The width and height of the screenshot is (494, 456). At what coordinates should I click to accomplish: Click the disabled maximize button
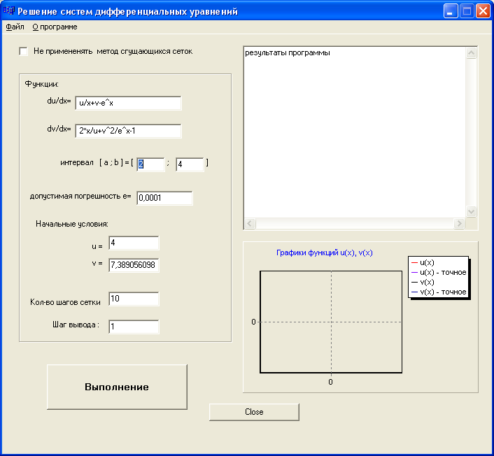[467, 11]
